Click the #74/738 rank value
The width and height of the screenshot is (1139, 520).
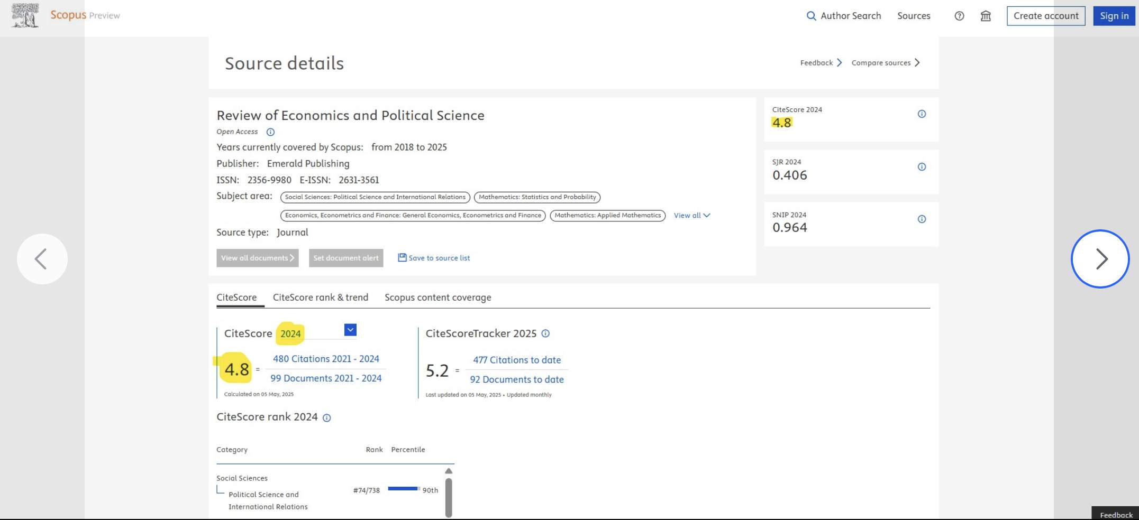[366, 490]
